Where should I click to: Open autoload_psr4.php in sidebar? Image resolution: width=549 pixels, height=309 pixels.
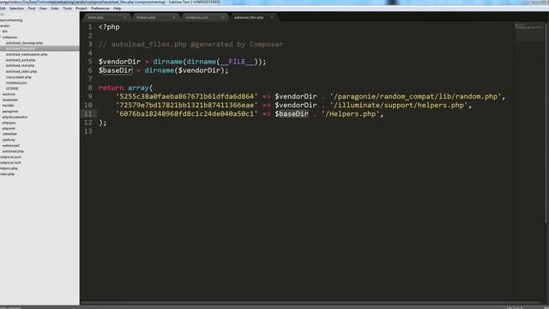(21, 60)
